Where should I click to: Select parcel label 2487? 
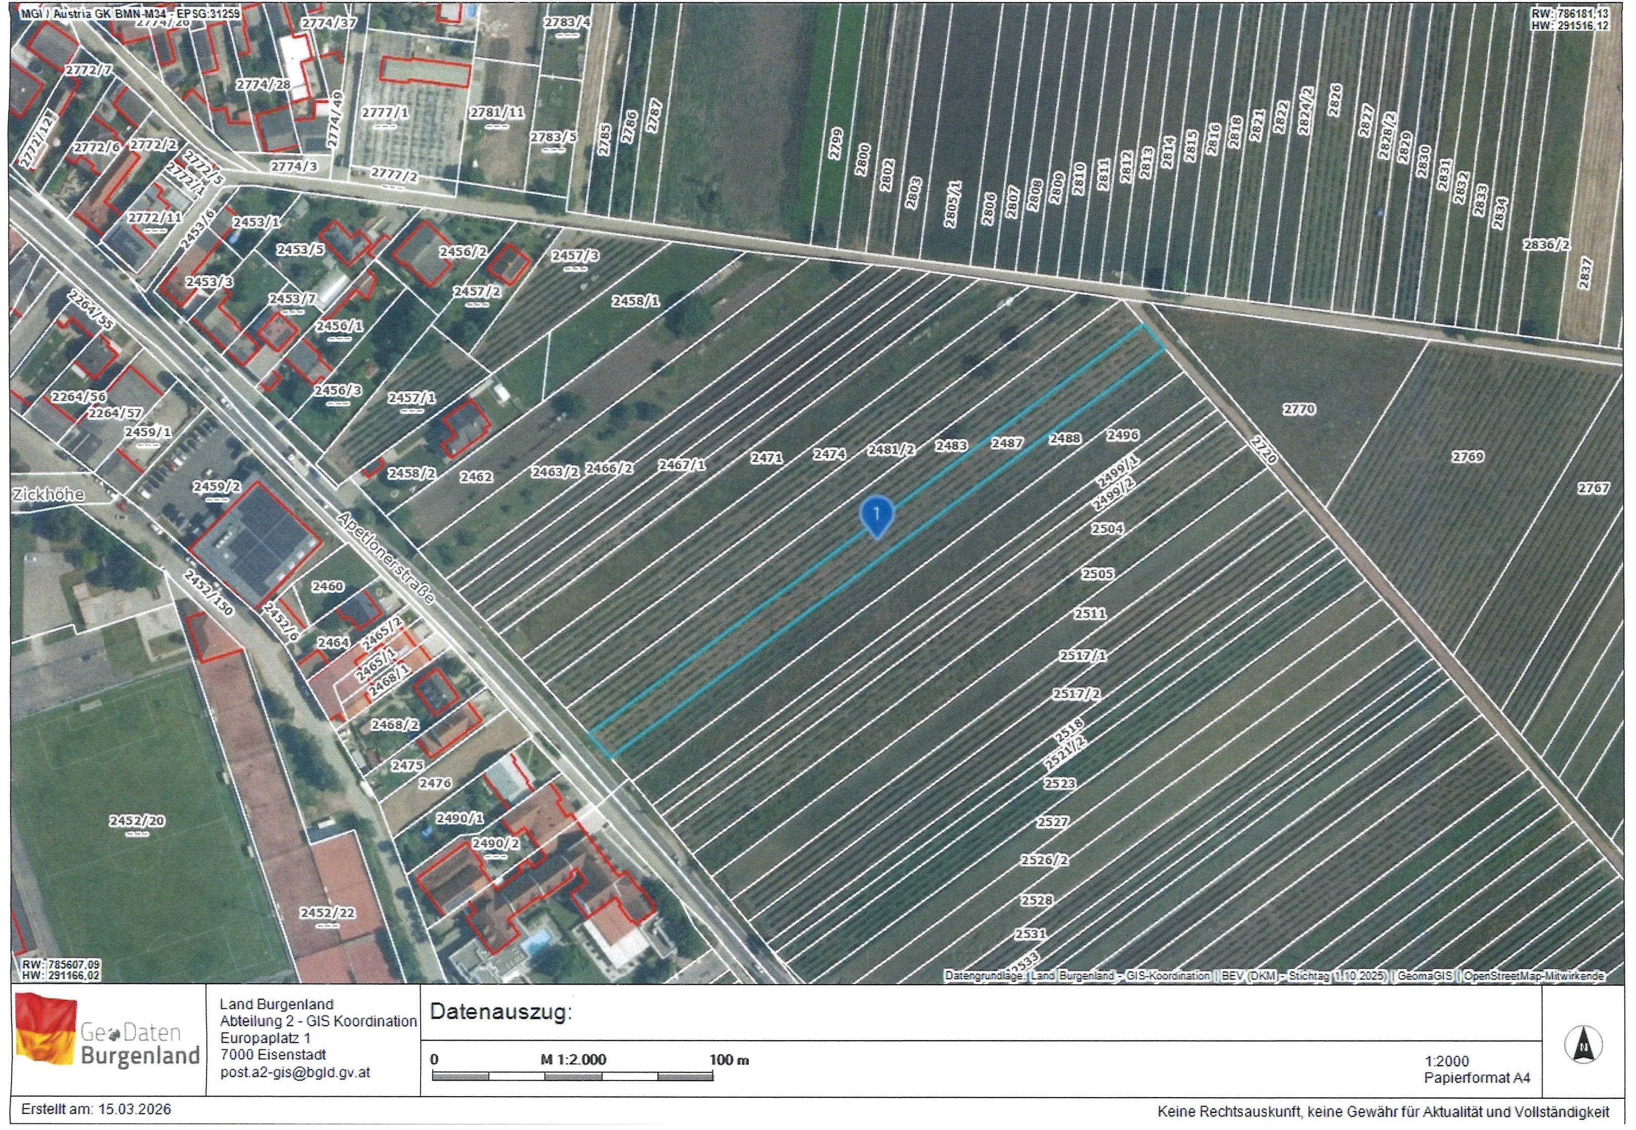tap(1006, 443)
